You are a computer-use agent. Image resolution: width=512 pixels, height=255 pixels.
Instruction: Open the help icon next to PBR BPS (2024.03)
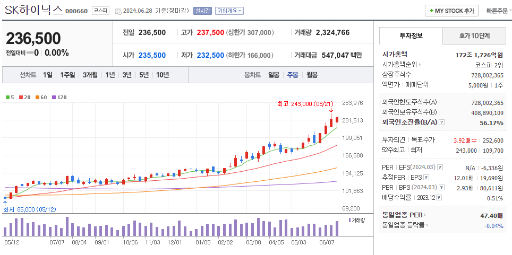[x=442, y=188]
